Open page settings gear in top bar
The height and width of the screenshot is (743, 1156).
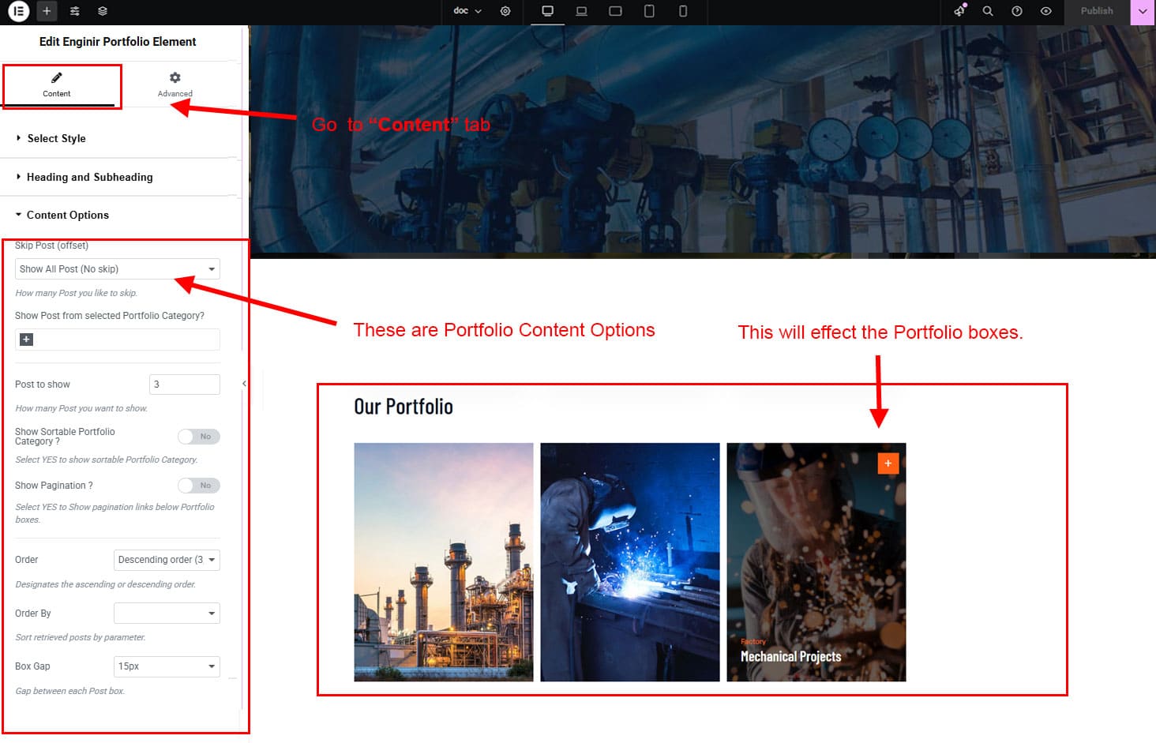pyautogui.click(x=505, y=11)
